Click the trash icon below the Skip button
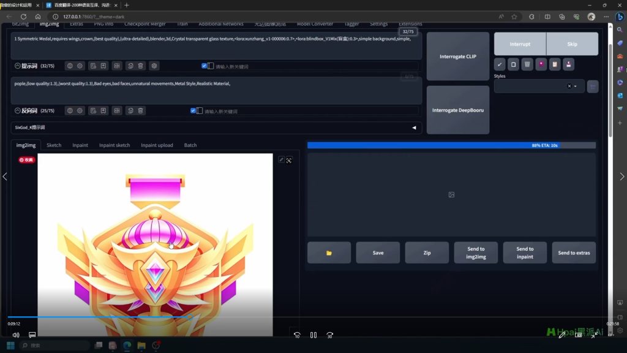 pyautogui.click(x=527, y=64)
